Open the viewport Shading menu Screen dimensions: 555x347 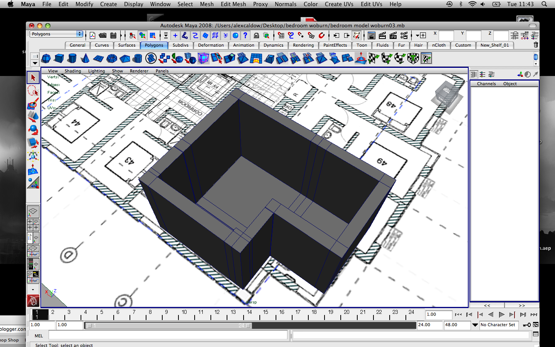(x=72, y=71)
